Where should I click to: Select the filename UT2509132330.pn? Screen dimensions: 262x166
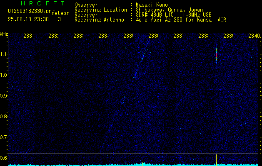pos(30,11)
